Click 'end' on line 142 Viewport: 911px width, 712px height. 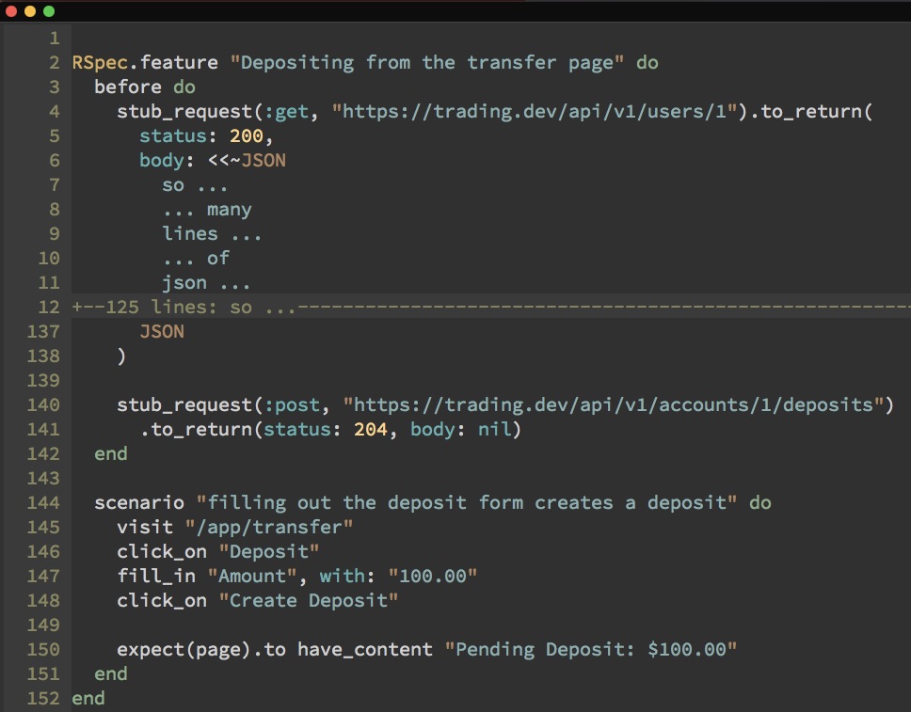[111, 453]
